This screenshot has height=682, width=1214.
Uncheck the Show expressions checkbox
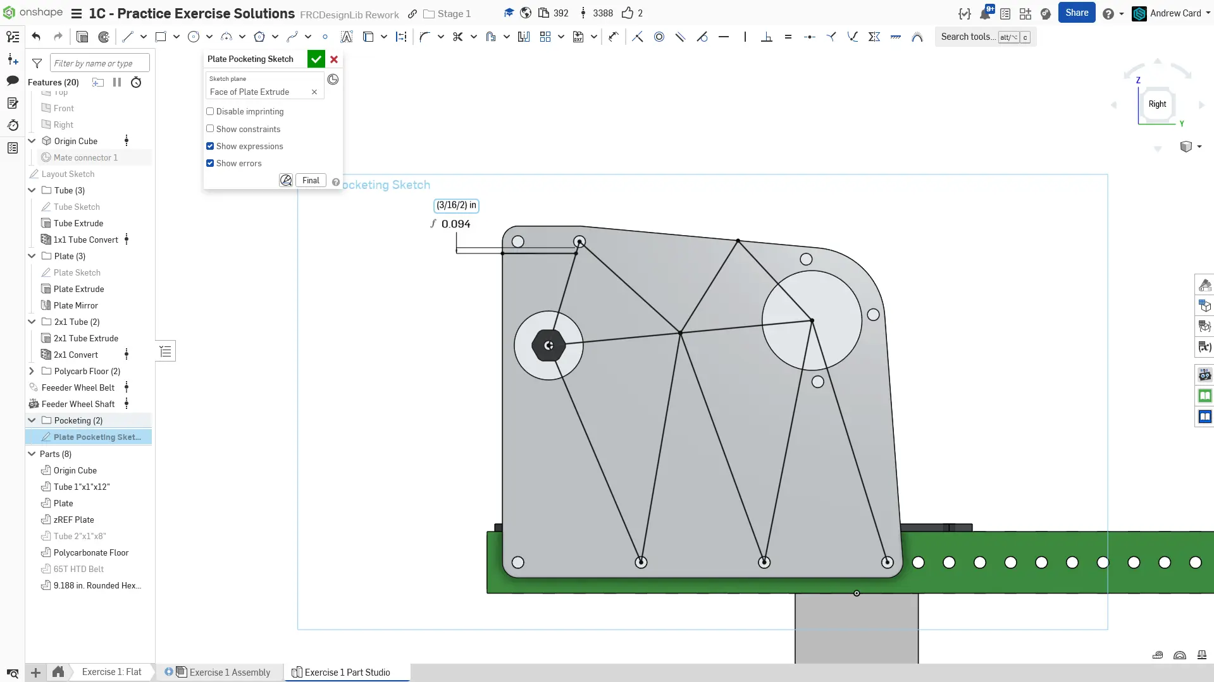(x=210, y=146)
